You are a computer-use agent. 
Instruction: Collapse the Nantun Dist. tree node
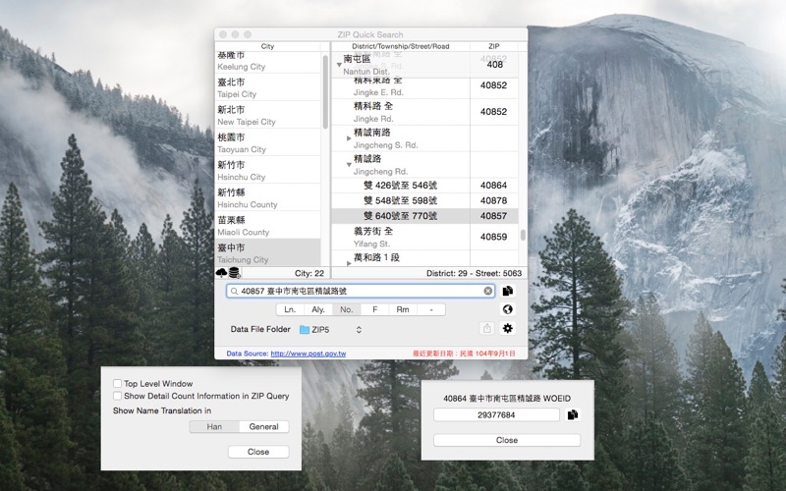click(x=339, y=65)
